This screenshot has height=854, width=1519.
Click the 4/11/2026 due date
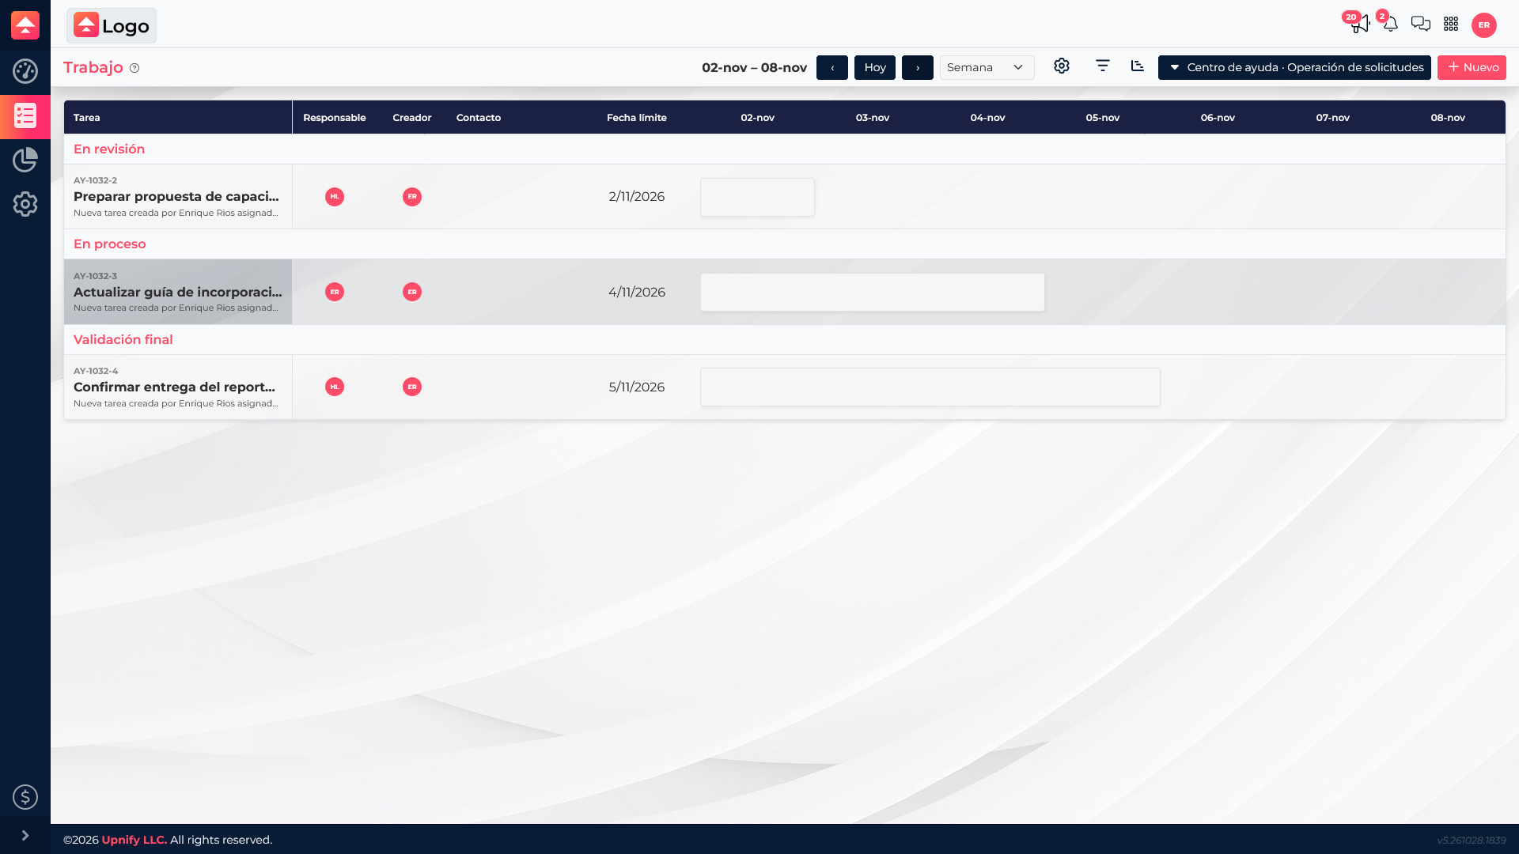637,293
